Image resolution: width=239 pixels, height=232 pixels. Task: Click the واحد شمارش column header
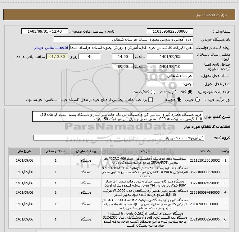click(x=86, y=151)
